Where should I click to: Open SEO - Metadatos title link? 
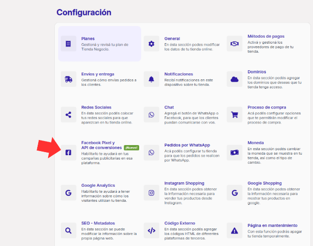point(98,223)
